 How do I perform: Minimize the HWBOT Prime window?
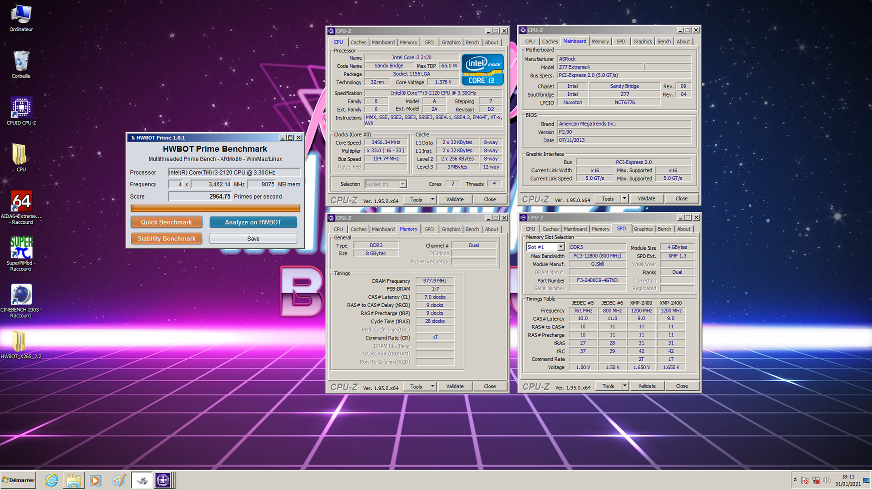point(282,137)
